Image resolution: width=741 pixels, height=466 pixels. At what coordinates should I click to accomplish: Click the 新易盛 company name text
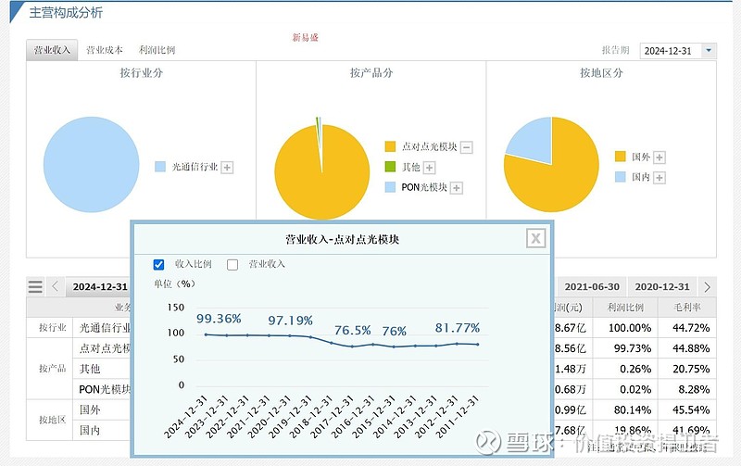[305, 37]
